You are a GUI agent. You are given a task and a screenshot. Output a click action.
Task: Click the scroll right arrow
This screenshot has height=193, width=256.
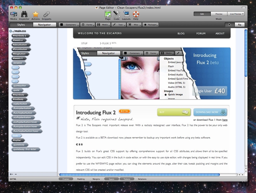(243, 174)
